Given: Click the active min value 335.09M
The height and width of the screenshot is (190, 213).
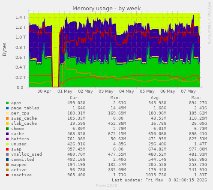Looking at the screenshot, I should coord(117,170).
